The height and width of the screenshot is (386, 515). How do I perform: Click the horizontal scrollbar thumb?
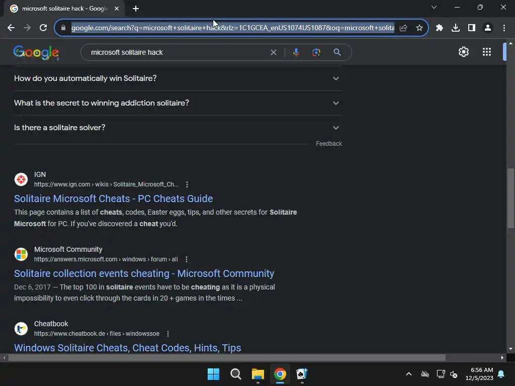click(227, 357)
